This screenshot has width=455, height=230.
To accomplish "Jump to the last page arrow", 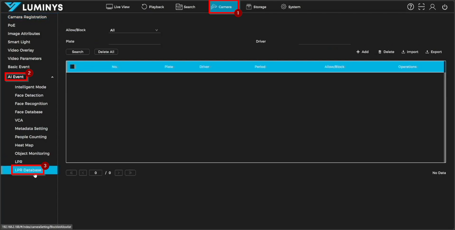I will coord(130,173).
